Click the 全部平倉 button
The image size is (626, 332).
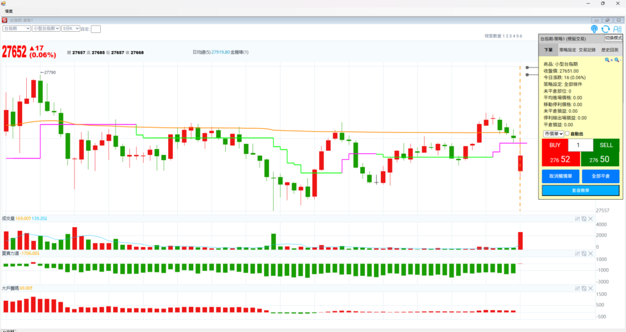pyautogui.click(x=600, y=176)
